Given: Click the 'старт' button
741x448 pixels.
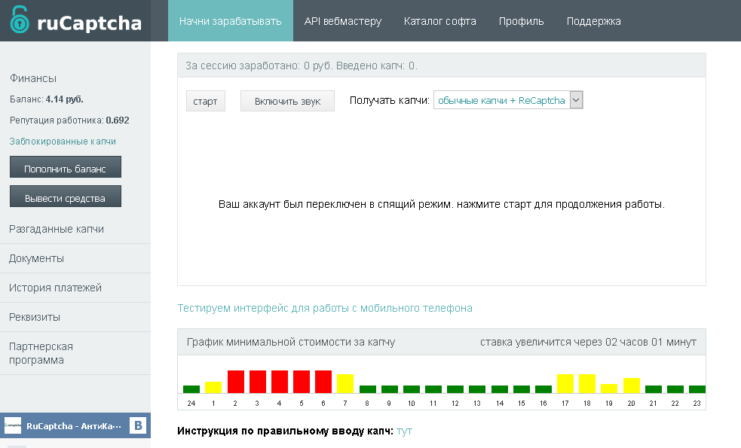Looking at the screenshot, I should click(206, 101).
